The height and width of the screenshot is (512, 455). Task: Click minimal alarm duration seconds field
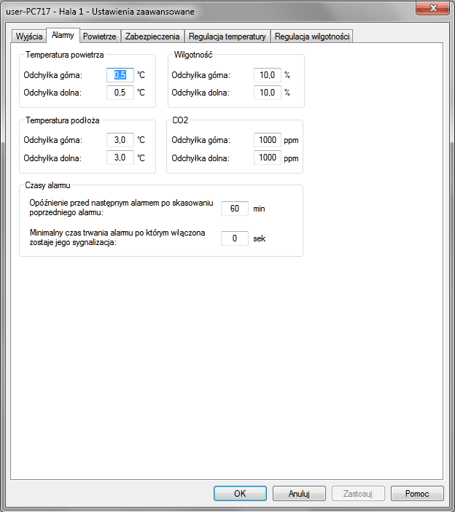point(234,238)
